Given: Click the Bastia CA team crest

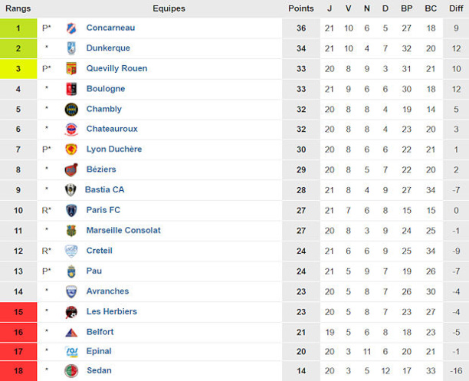Looking at the screenshot, I should (71, 190).
